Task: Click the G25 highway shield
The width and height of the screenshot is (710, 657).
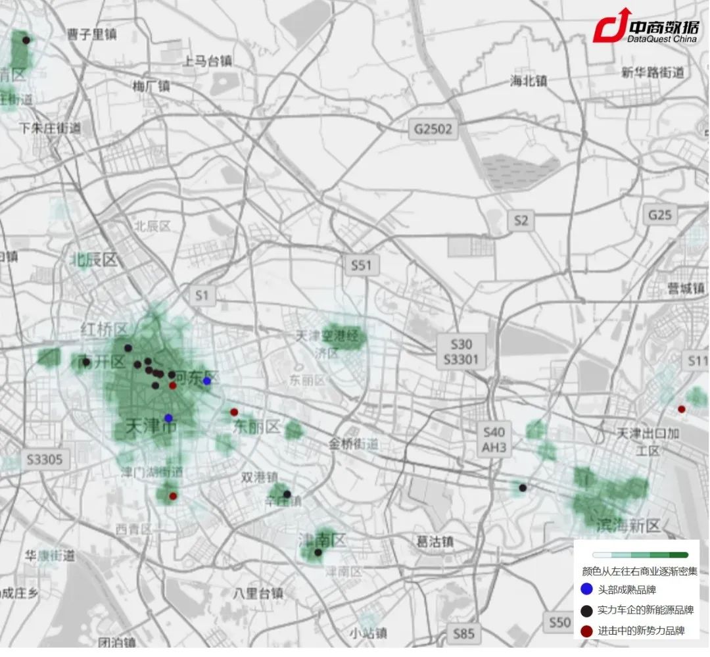Action: 659,215
